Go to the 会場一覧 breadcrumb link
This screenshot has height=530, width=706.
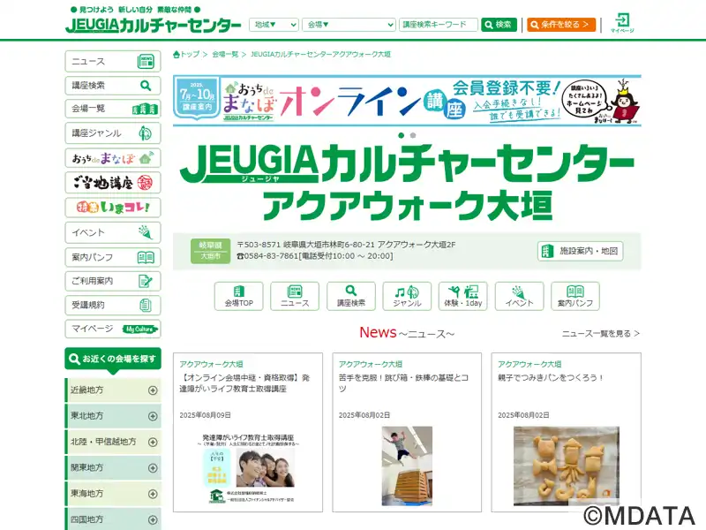225,54
